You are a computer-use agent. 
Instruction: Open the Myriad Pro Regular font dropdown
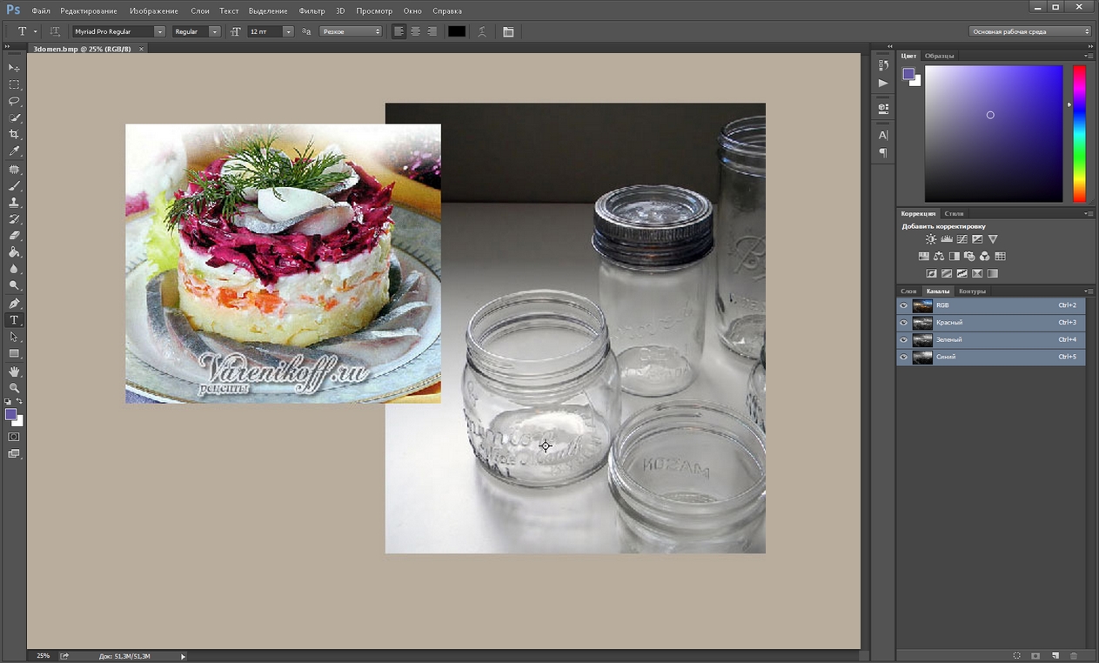pos(159,31)
